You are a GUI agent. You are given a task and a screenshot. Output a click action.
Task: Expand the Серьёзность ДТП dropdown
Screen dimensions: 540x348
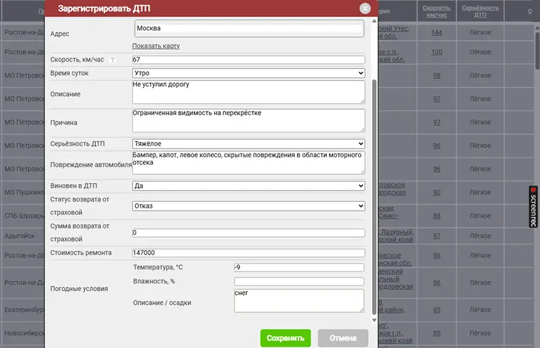pyautogui.click(x=248, y=144)
